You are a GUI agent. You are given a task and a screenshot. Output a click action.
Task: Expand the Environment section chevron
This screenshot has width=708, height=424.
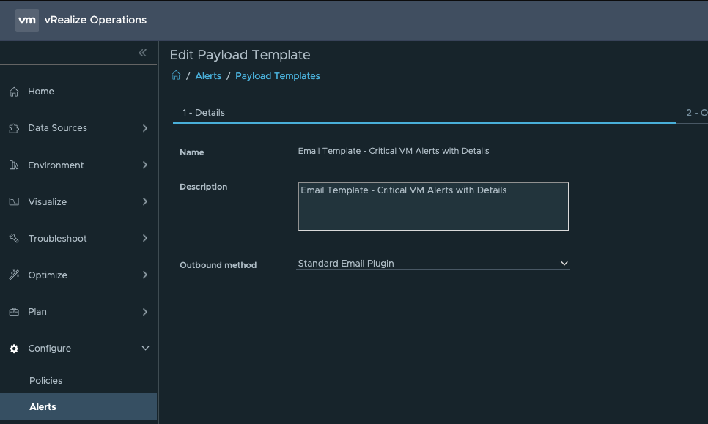pos(145,165)
